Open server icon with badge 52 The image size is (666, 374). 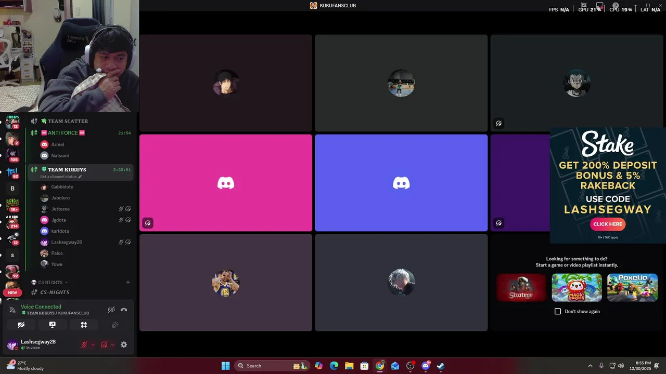pyautogui.click(x=12, y=172)
